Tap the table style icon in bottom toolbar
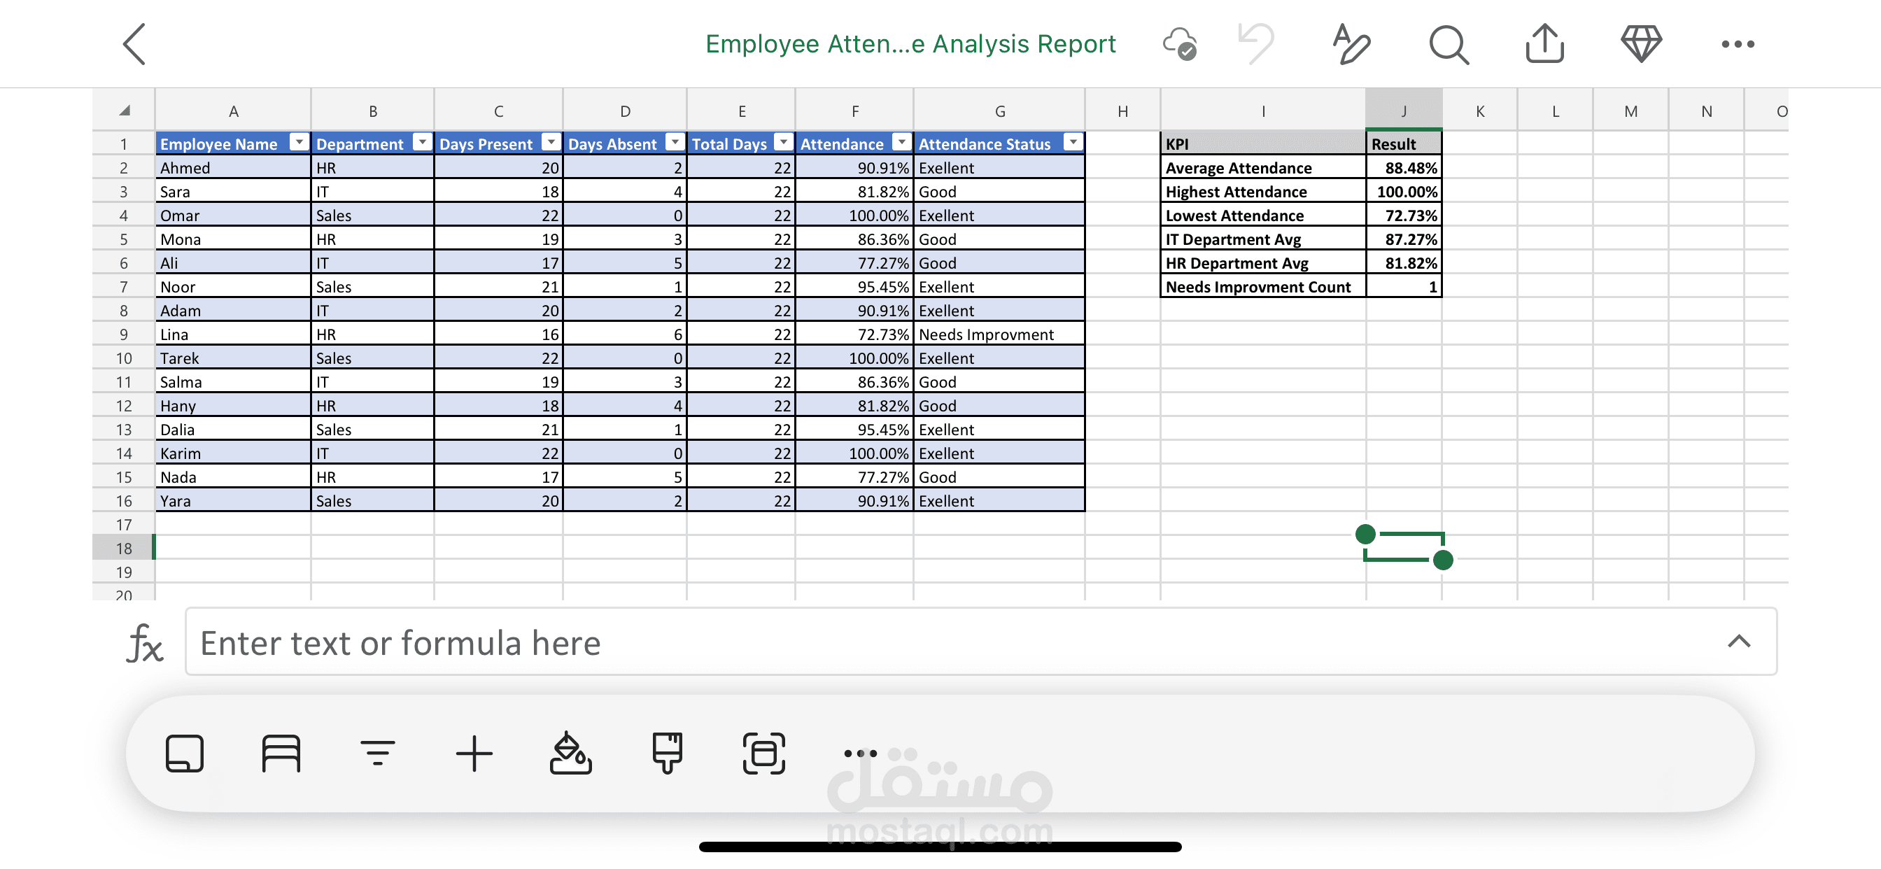This screenshot has width=1881, height=869. (x=281, y=753)
